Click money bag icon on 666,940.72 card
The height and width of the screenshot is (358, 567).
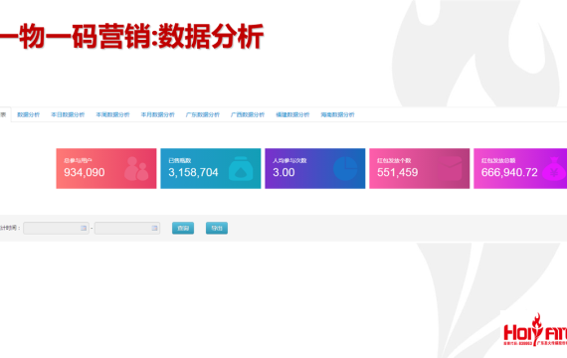[554, 169]
